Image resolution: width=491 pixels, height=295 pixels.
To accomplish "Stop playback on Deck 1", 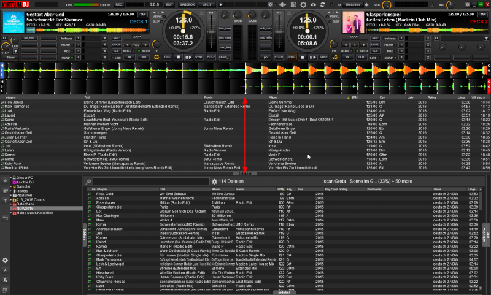I will pos(178,57).
